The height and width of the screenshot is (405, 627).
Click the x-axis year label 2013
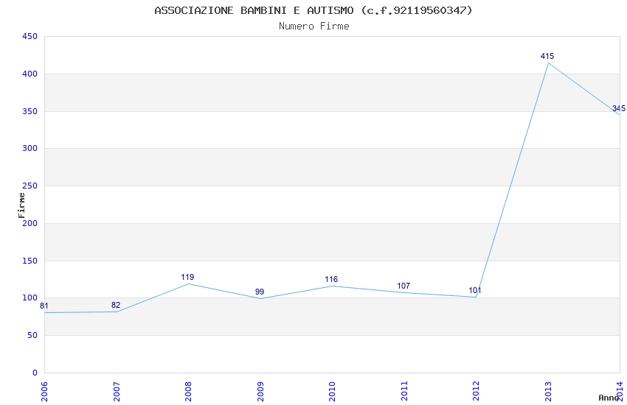click(548, 392)
